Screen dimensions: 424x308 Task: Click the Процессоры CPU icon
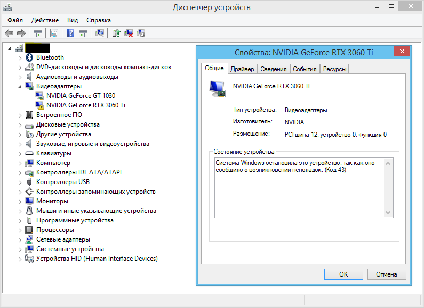click(x=29, y=230)
